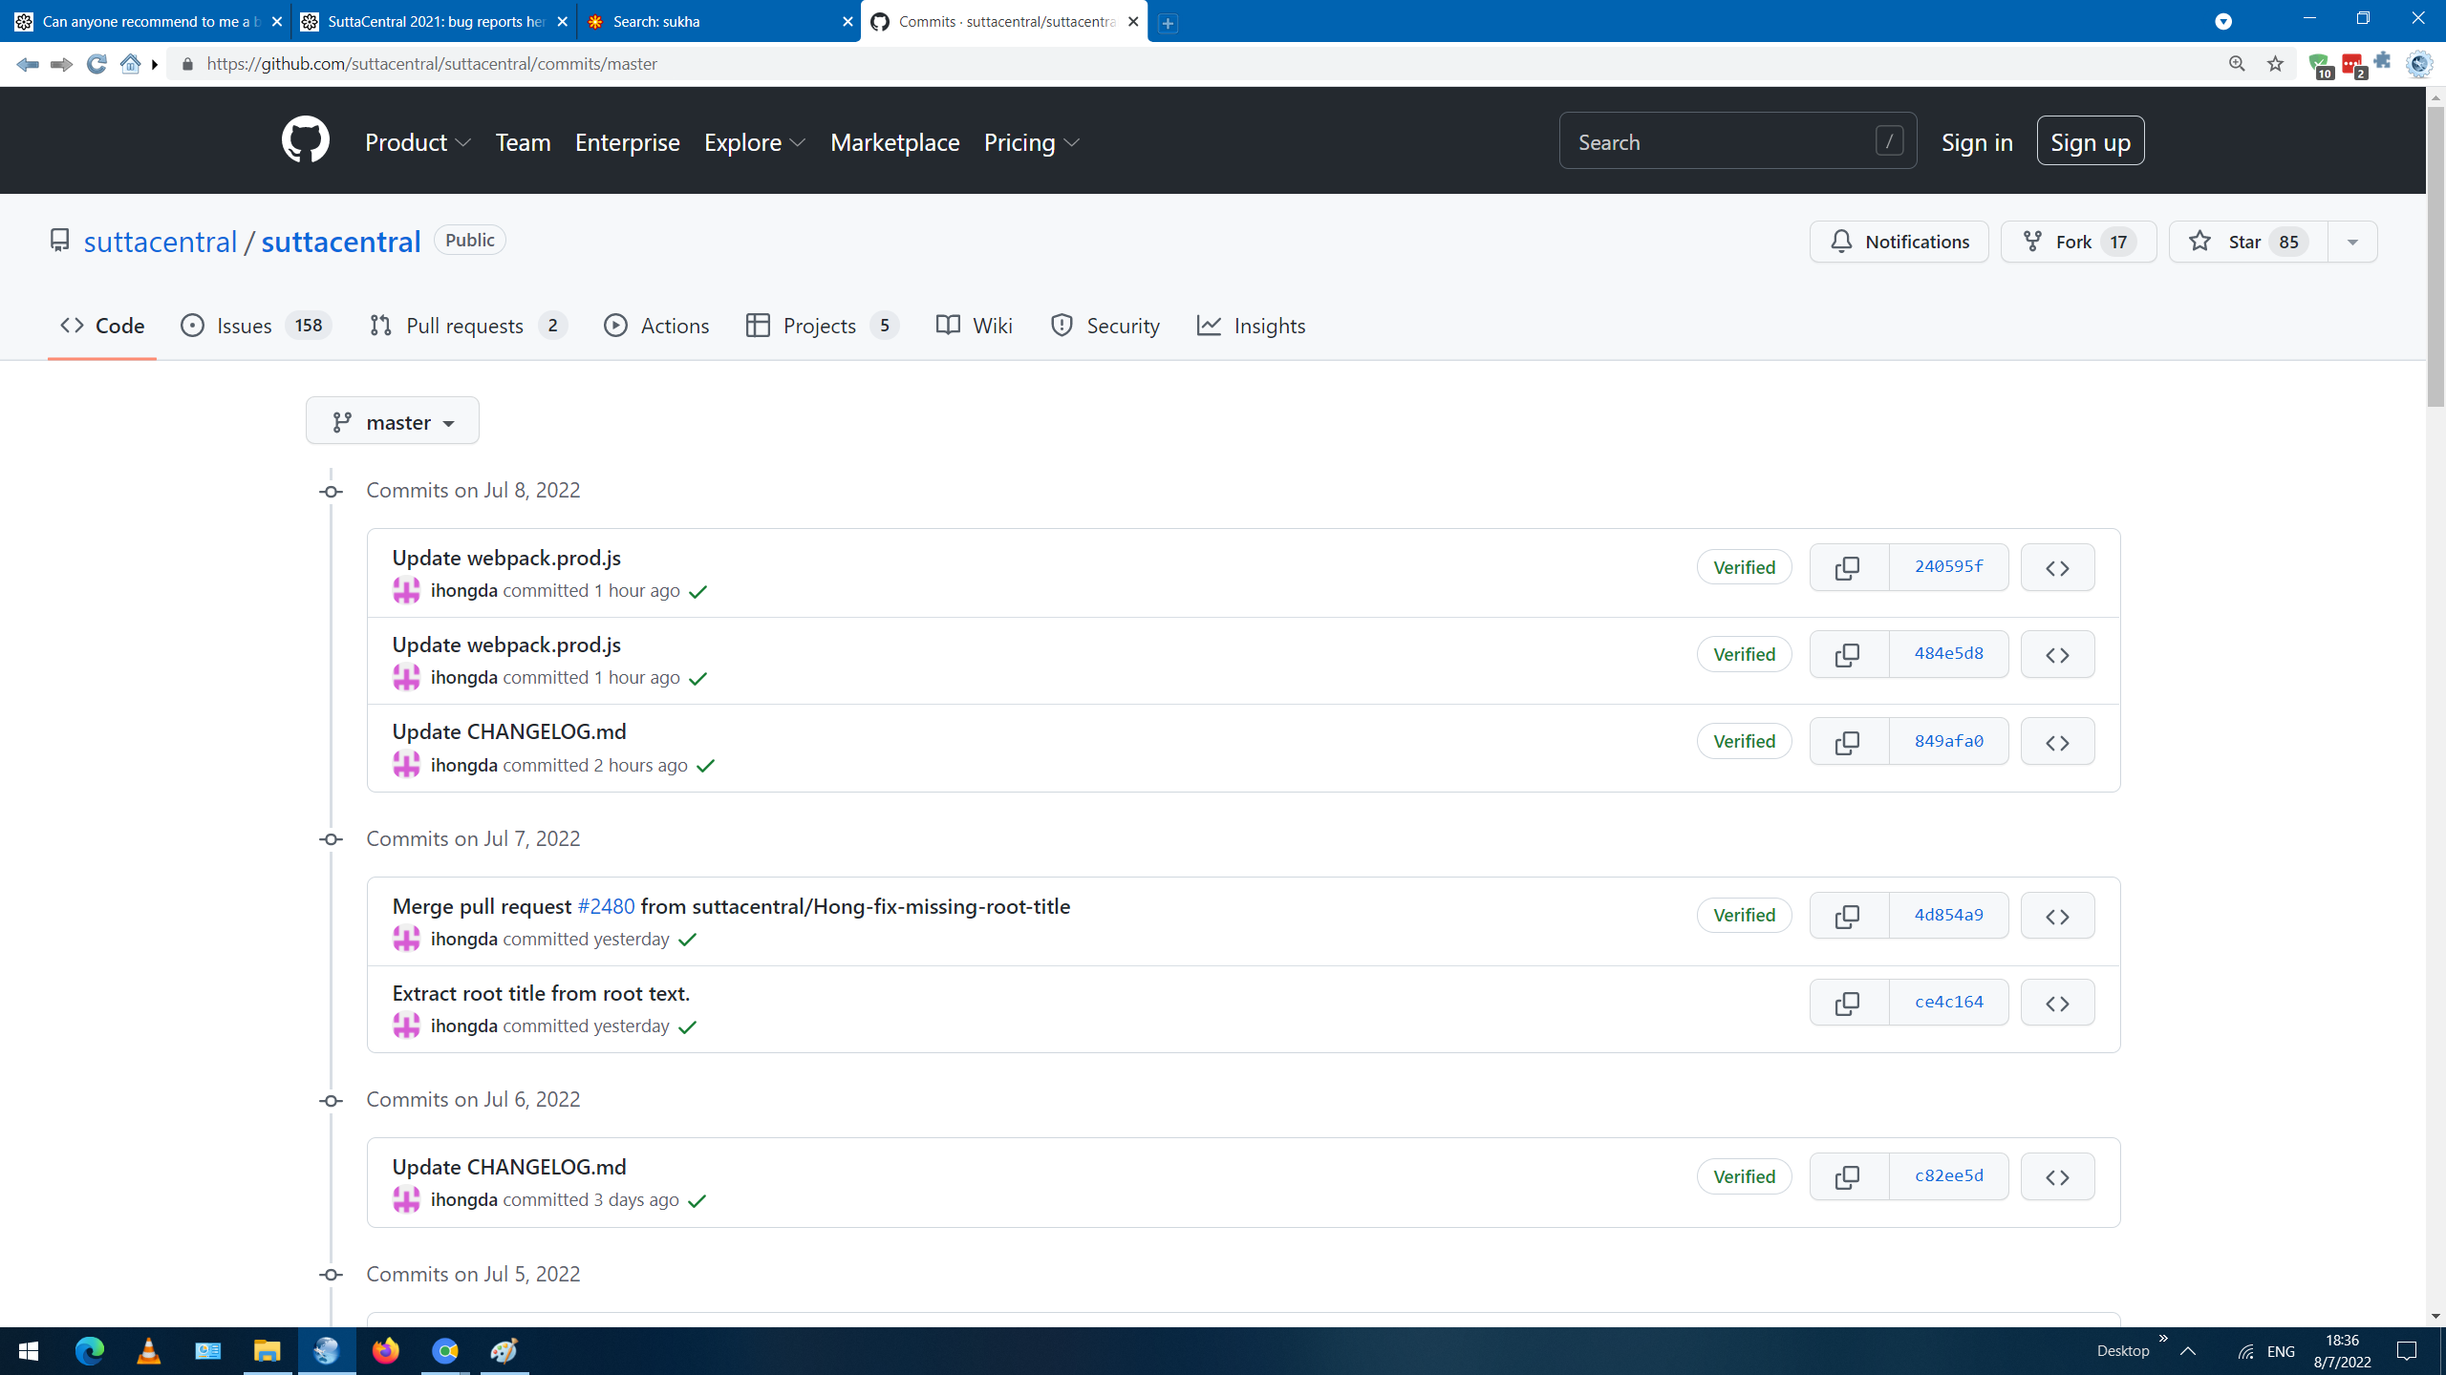Switch to the Code tab

pos(102,326)
